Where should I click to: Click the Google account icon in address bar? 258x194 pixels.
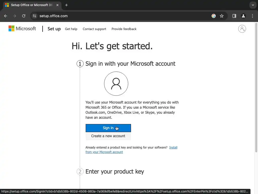pyautogui.click(x=214, y=16)
